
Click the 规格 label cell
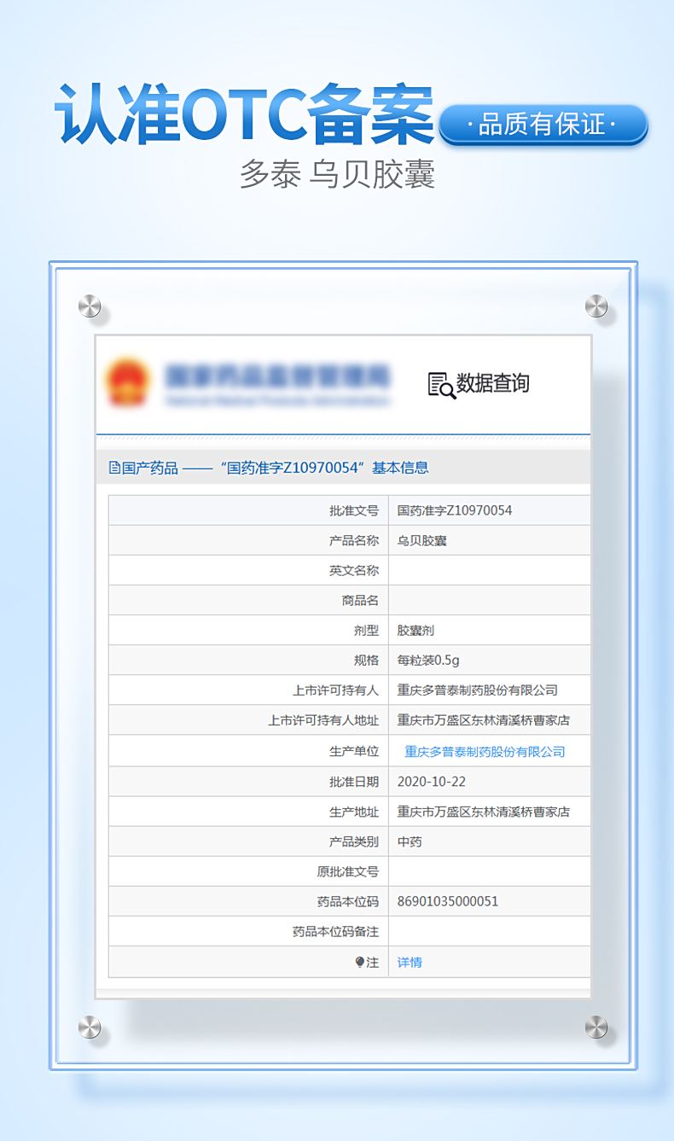tap(248, 660)
